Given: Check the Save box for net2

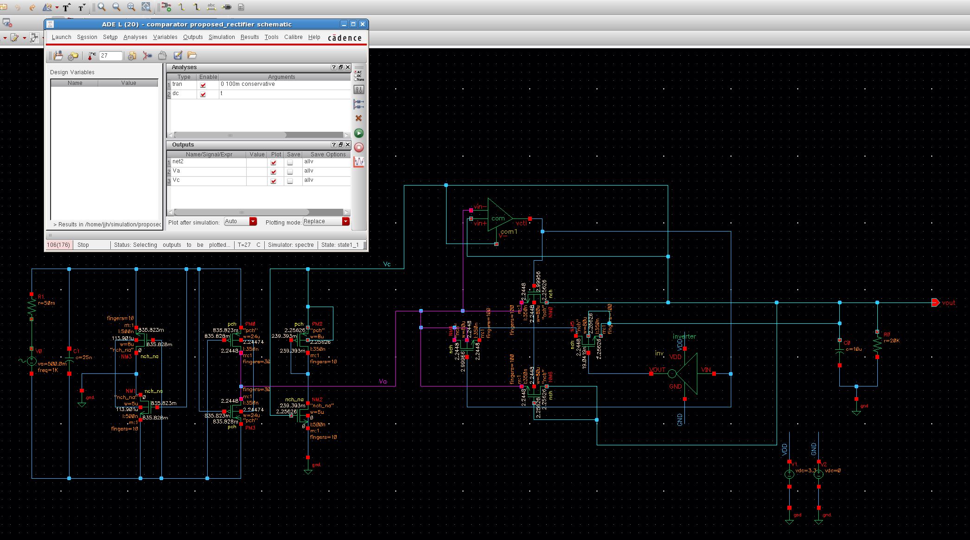Looking at the screenshot, I should click(290, 162).
